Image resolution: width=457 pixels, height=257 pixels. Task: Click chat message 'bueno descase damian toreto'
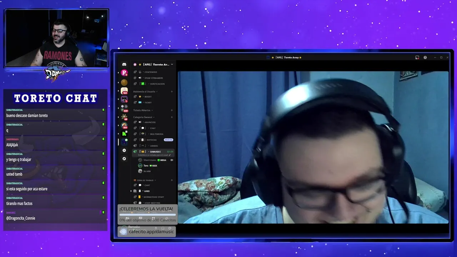point(27,116)
